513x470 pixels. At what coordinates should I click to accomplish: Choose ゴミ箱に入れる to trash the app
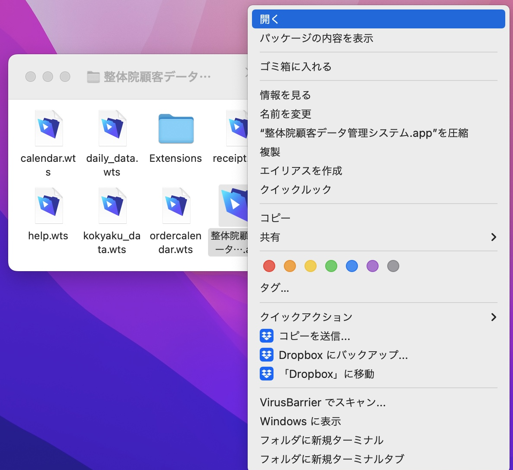295,67
